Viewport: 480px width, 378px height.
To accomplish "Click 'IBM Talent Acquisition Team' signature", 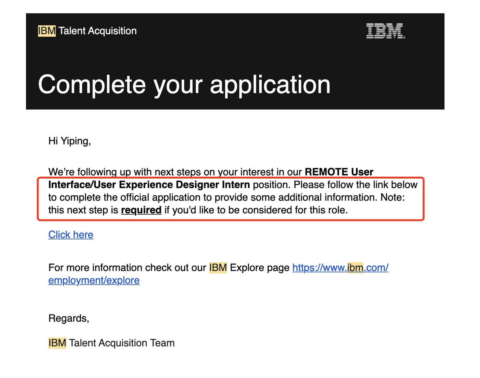I will 112,343.
